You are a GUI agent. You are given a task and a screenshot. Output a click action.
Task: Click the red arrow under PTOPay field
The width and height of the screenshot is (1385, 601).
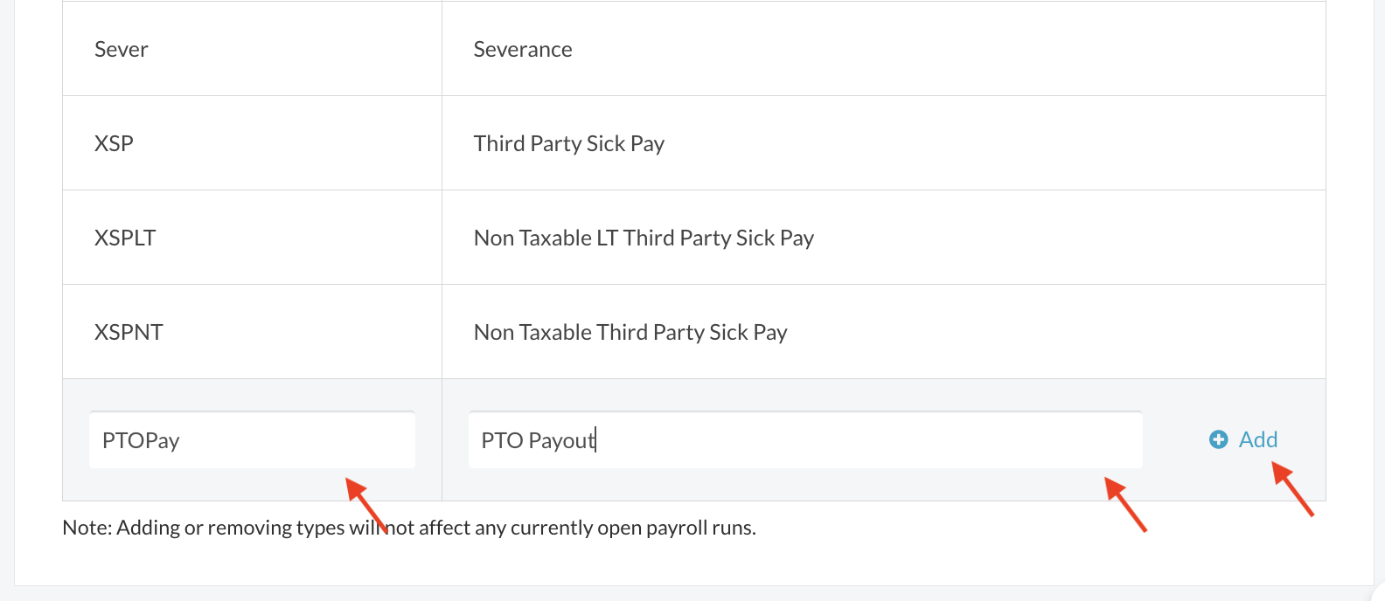(367, 505)
